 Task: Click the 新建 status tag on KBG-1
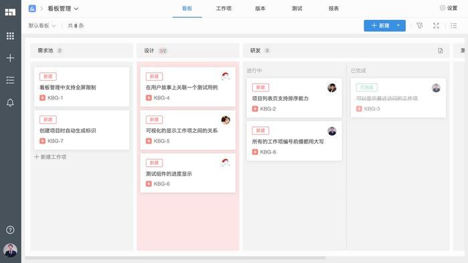(x=48, y=77)
